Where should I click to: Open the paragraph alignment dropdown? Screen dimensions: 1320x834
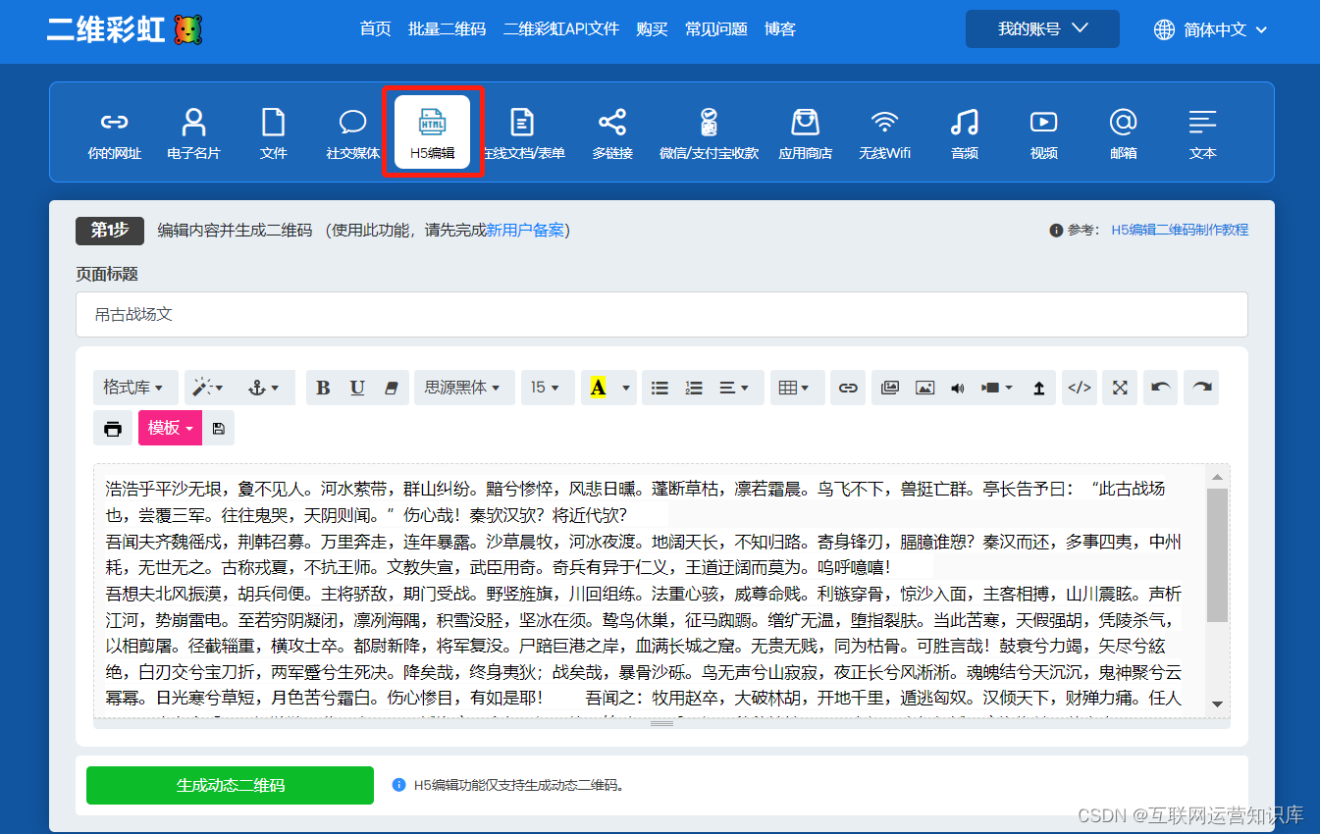coord(734,388)
